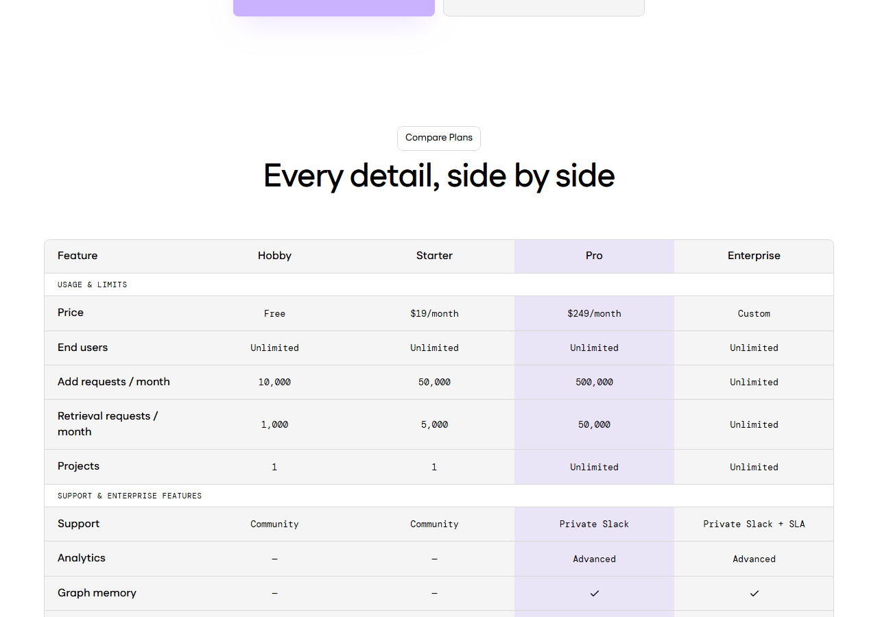Click the Private Slack + SLA cell

[754, 524]
